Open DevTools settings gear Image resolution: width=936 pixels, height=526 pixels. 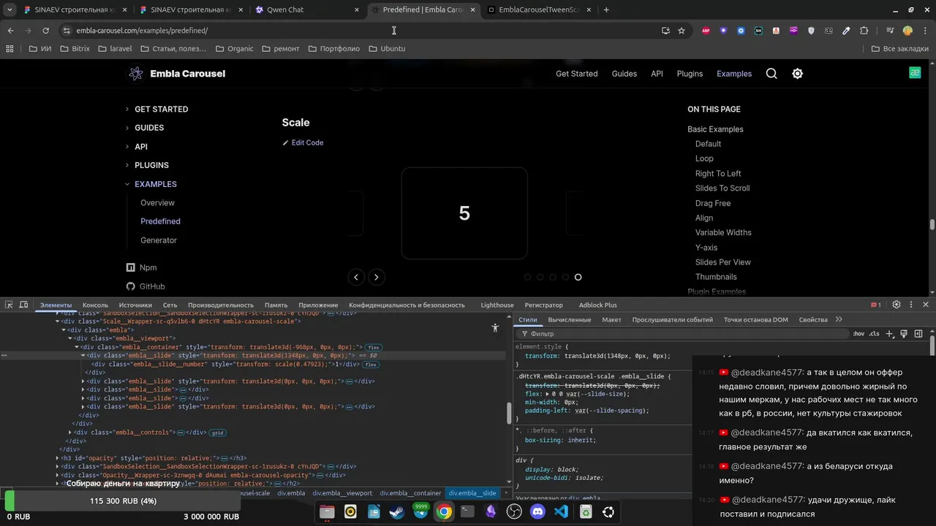(x=897, y=305)
